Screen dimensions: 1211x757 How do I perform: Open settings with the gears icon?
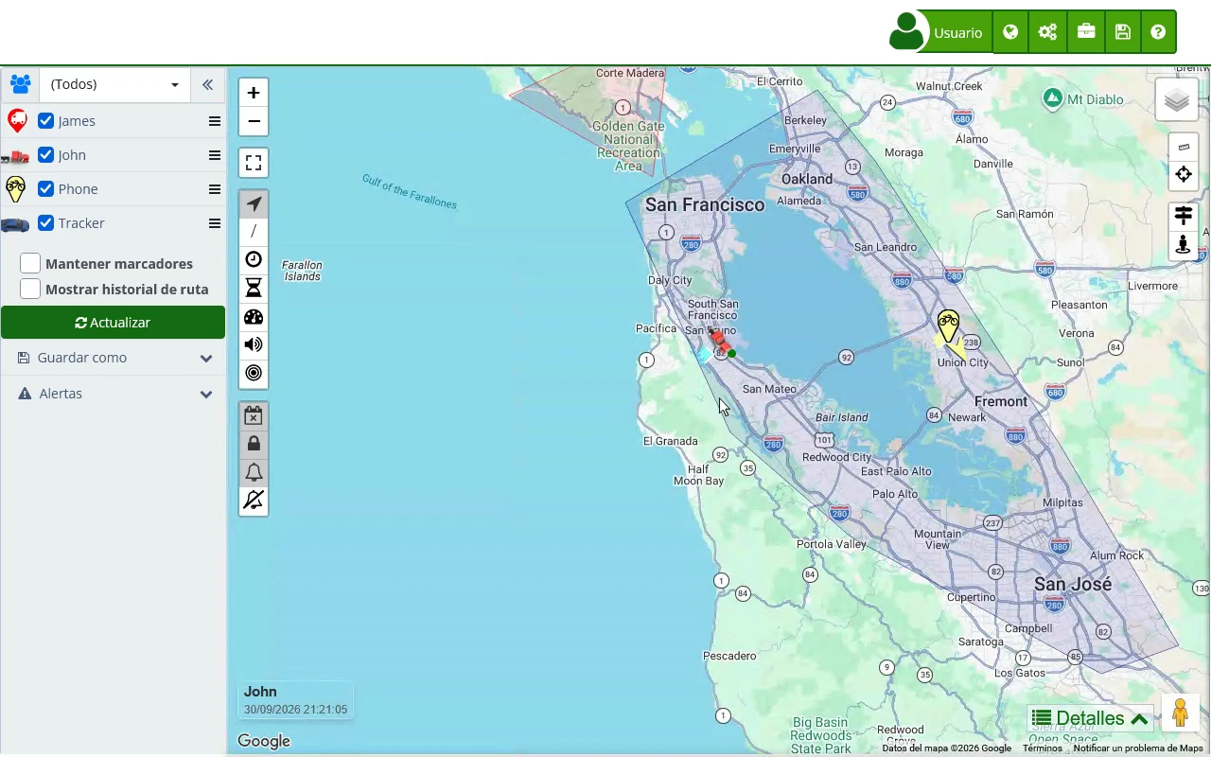[x=1047, y=32]
